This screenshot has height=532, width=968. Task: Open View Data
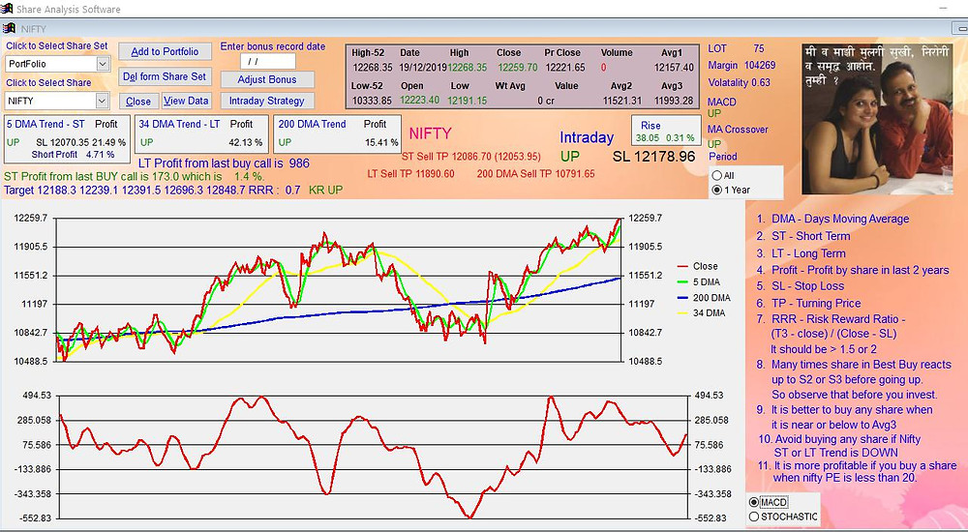click(x=186, y=101)
